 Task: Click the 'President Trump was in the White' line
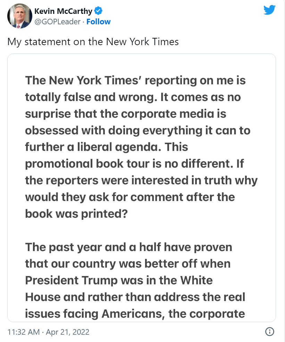pyautogui.click(x=119, y=280)
